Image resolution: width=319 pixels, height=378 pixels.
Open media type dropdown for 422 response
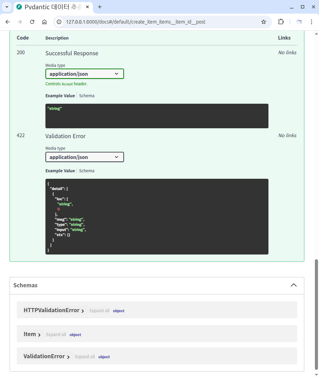coord(84,157)
